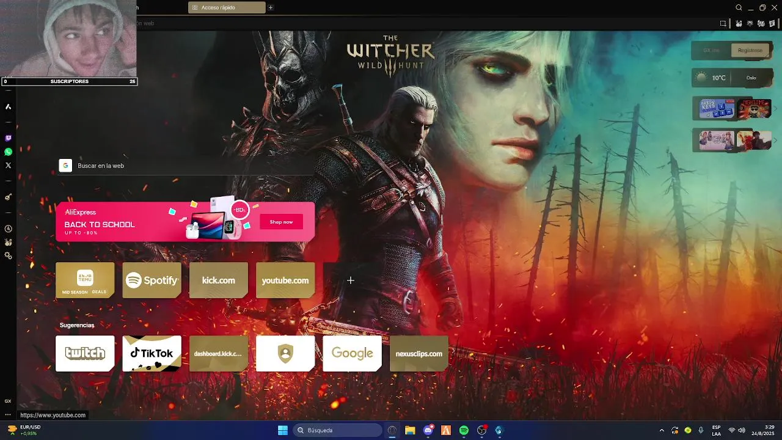Screen dimensions: 782x440
Task: Open the red character game thumbnail
Action: point(754,140)
